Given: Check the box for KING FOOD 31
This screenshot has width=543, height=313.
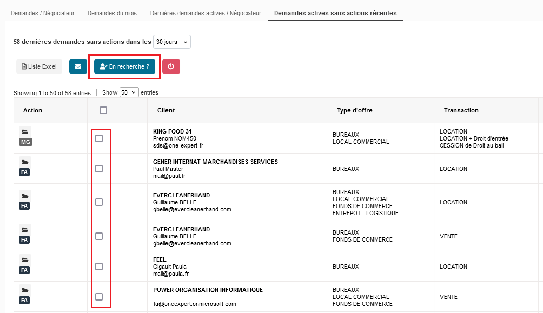Looking at the screenshot, I should (x=99, y=138).
